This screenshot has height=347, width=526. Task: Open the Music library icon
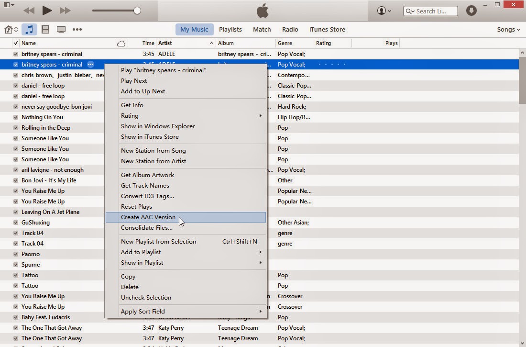coord(29,30)
